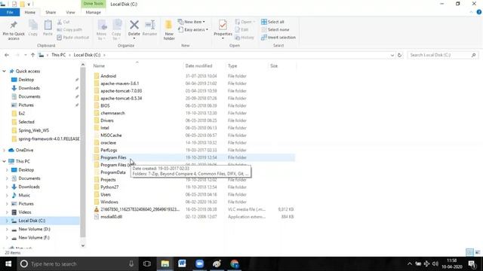Expand the OneDrive tree node
The width and height of the screenshot is (483, 271).
(x=4, y=151)
